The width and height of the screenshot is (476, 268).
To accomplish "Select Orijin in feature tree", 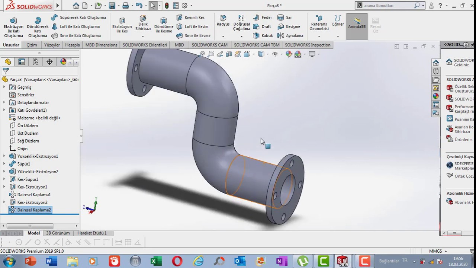I will (22, 149).
